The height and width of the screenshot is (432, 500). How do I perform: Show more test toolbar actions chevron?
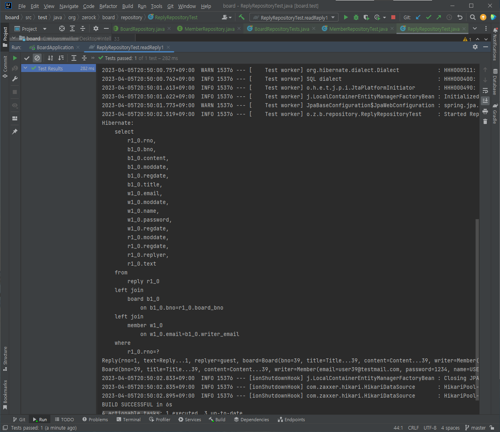pyautogui.click(x=93, y=58)
